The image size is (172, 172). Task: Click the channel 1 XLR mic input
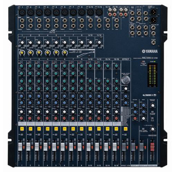point(22,12)
